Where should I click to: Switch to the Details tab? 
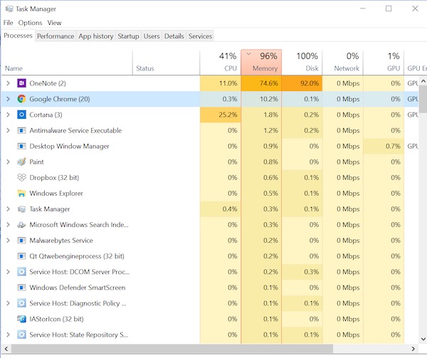point(174,36)
